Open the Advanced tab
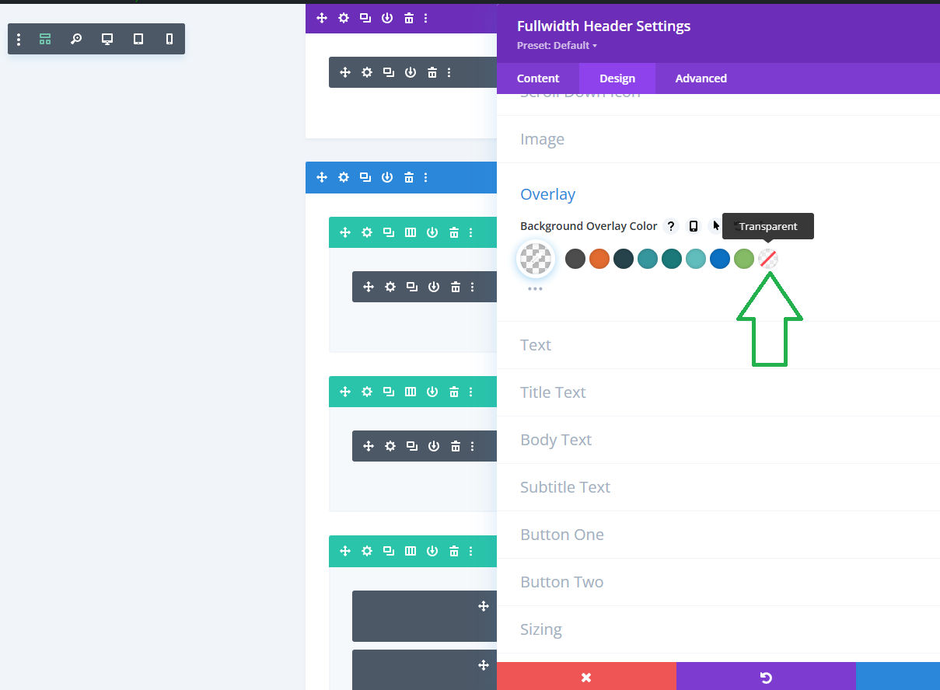 coord(701,78)
